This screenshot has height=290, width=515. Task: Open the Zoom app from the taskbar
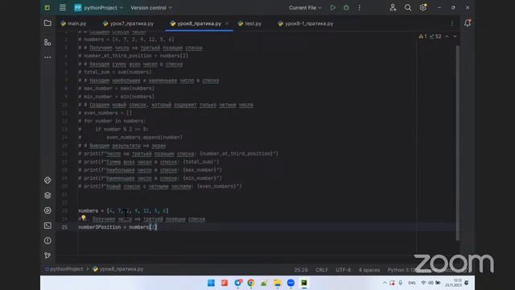pos(290,283)
